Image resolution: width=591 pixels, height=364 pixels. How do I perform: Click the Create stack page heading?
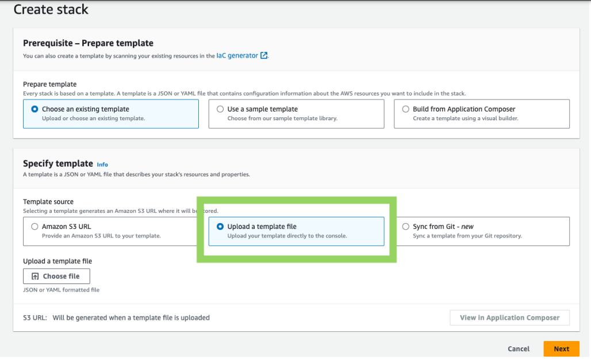51,9
